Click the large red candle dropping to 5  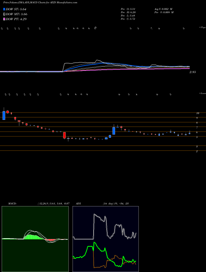click(64, 135)
